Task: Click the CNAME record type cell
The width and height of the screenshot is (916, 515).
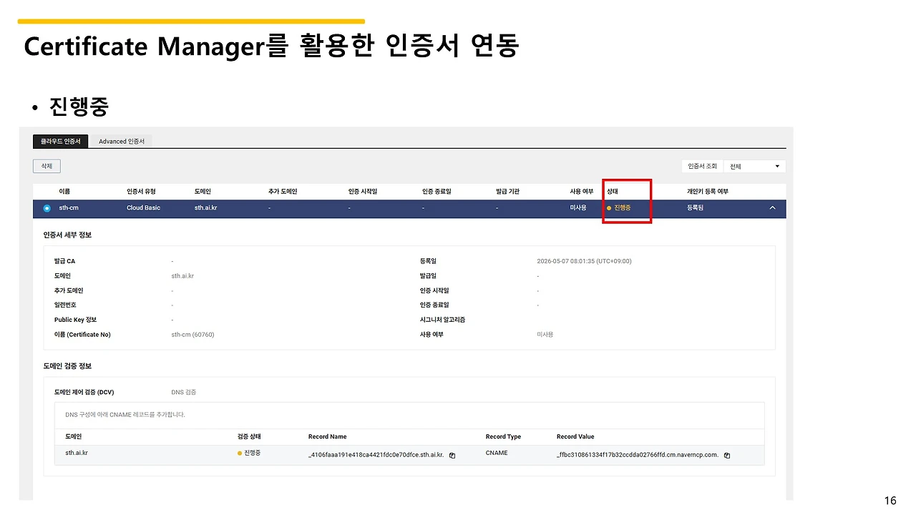Action: (497, 453)
